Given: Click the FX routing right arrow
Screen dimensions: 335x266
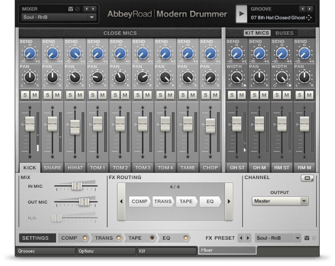Looking at the screenshot, I should tap(229, 201).
